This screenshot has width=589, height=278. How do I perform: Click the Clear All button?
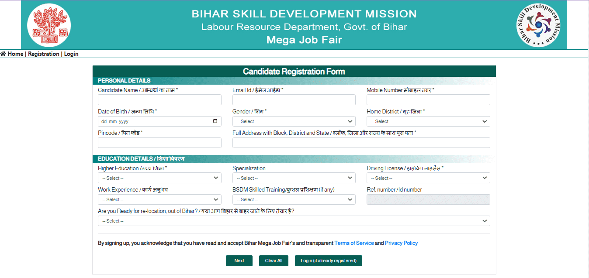(274, 261)
